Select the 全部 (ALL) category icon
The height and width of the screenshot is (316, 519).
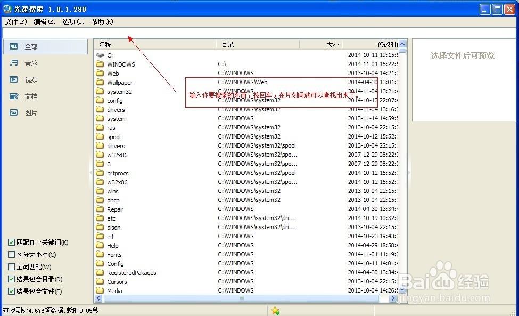pos(13,47)
